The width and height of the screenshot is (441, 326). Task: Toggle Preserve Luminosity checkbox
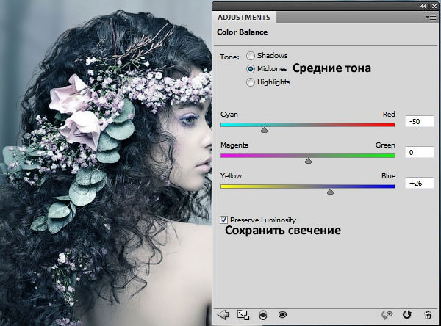223,220
